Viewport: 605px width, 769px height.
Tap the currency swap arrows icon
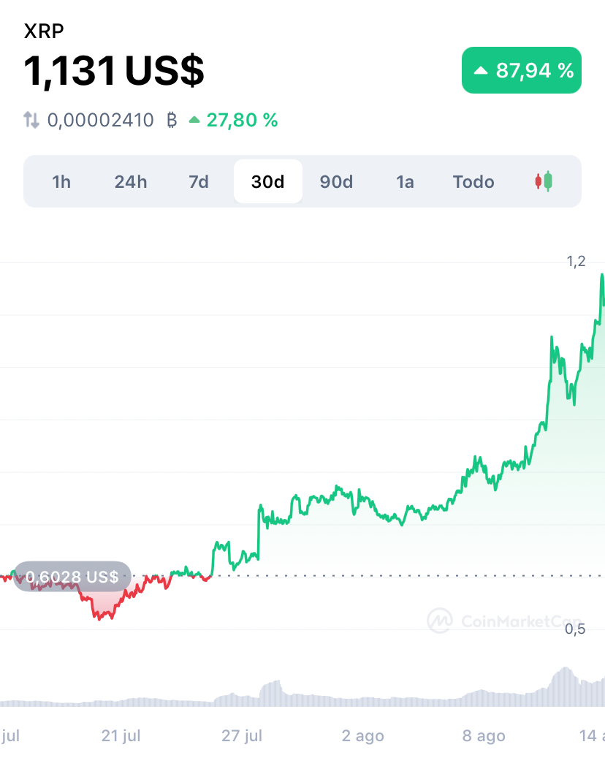pyautogui.click(x=31, y=120)
